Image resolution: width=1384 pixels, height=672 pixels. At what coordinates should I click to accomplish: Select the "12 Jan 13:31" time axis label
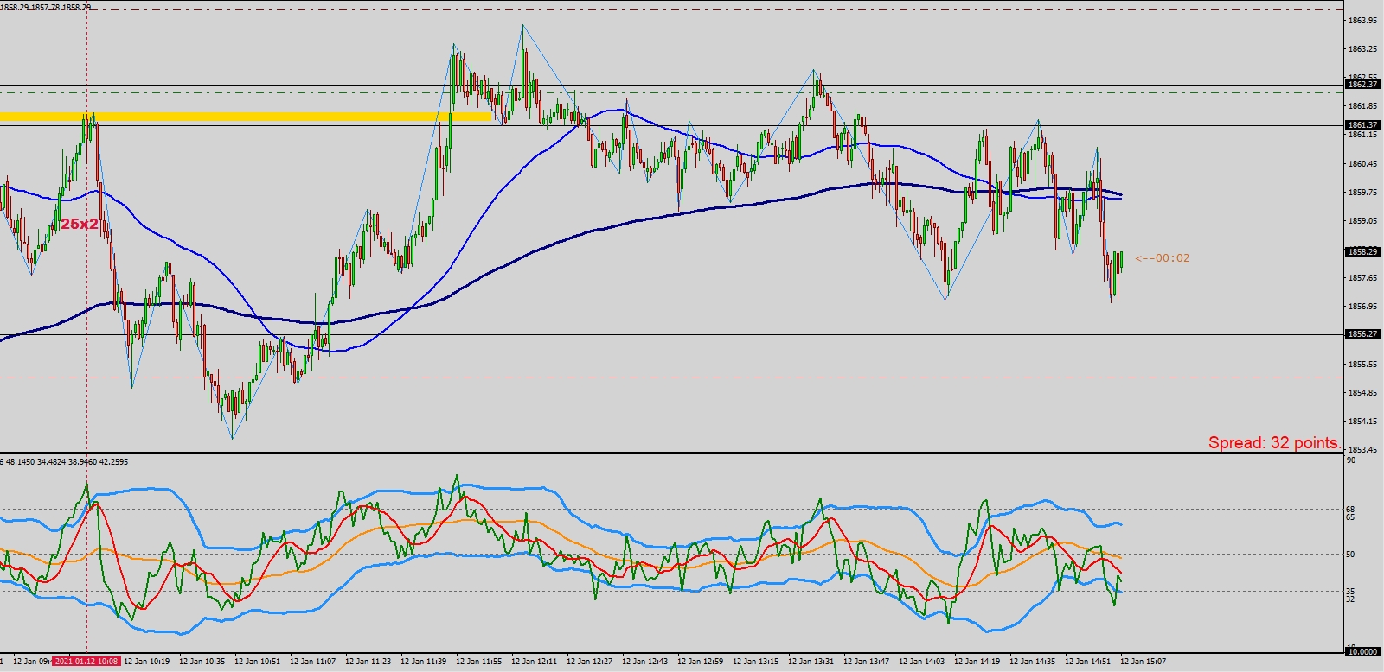coord(811,662)
